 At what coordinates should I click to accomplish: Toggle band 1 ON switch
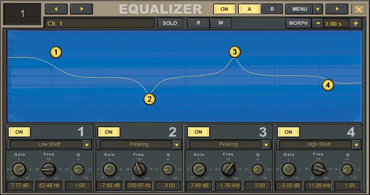[x=19, y=132]
